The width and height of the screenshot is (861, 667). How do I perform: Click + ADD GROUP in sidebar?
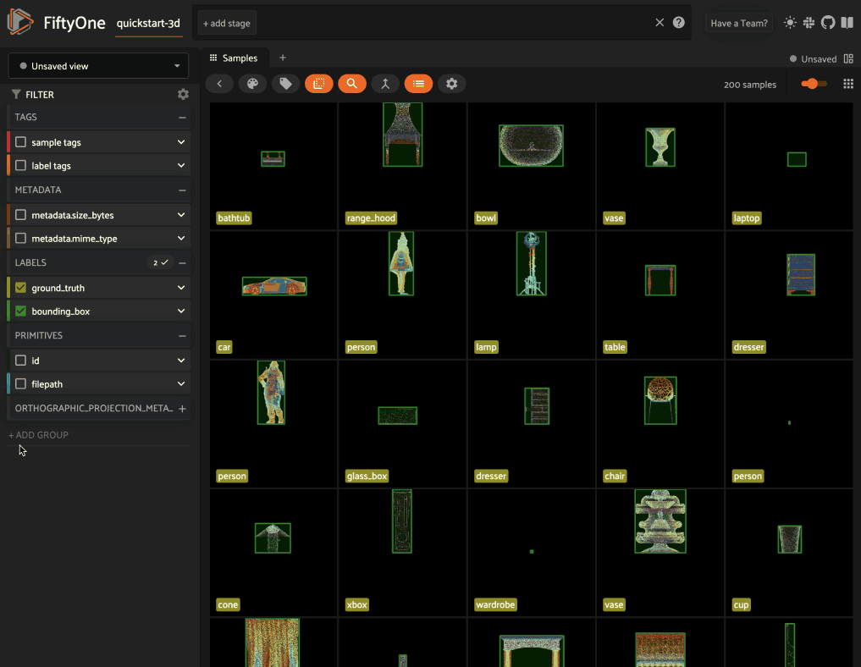(38, 435)
